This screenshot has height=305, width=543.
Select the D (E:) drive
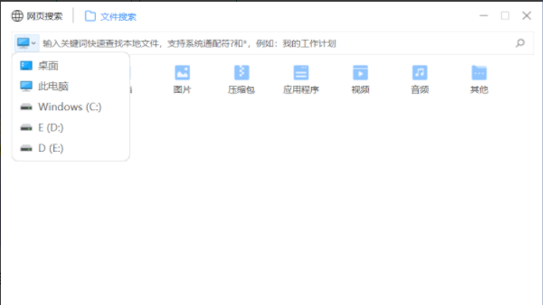(51, 148)
